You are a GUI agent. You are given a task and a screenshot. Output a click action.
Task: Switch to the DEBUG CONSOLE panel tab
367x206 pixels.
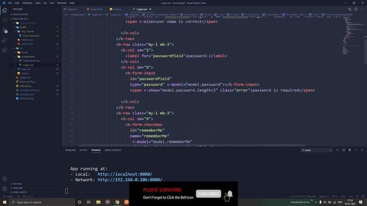pos(113,150)
